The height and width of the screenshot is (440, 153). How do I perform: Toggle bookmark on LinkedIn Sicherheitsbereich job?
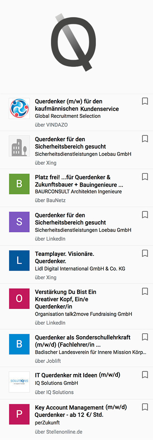pos(145,215)
